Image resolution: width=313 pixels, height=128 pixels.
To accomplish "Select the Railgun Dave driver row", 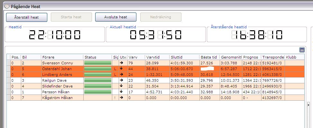I will click(156, 80).
